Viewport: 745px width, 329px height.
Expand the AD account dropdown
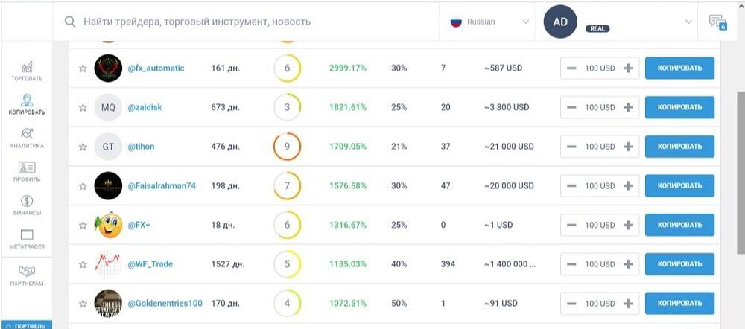(x=688, y=22)
